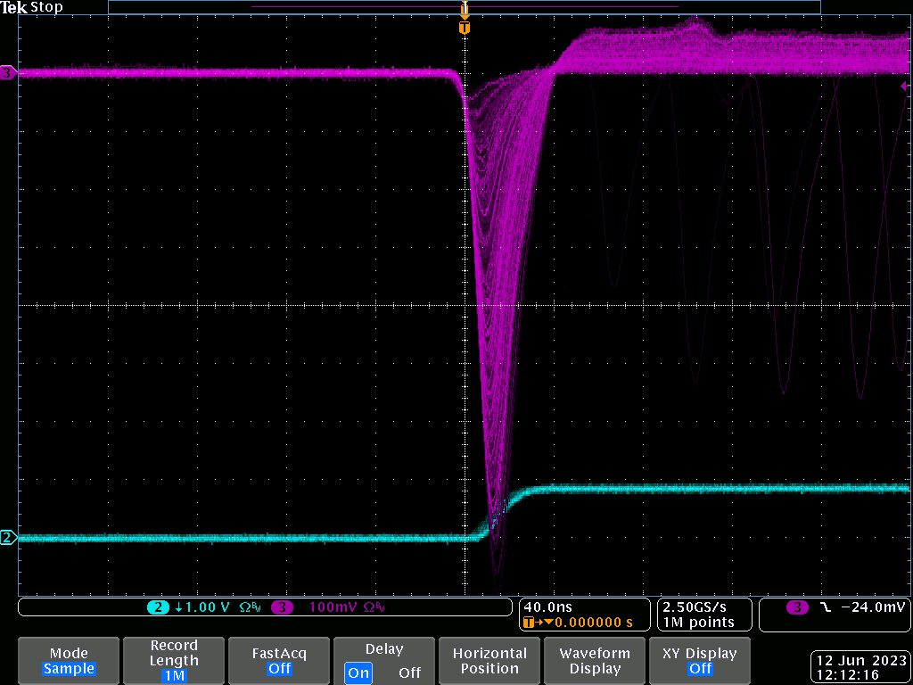The width and height of the screenshot is (913, 685).
Task: Select the orange trigger position T marker
Action: [x=464, y=28]
